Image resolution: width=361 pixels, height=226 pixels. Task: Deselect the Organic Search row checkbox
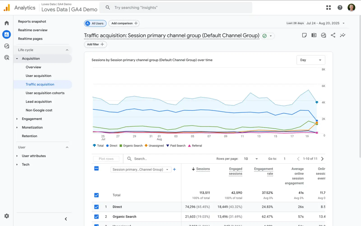[x=96, y=217]
